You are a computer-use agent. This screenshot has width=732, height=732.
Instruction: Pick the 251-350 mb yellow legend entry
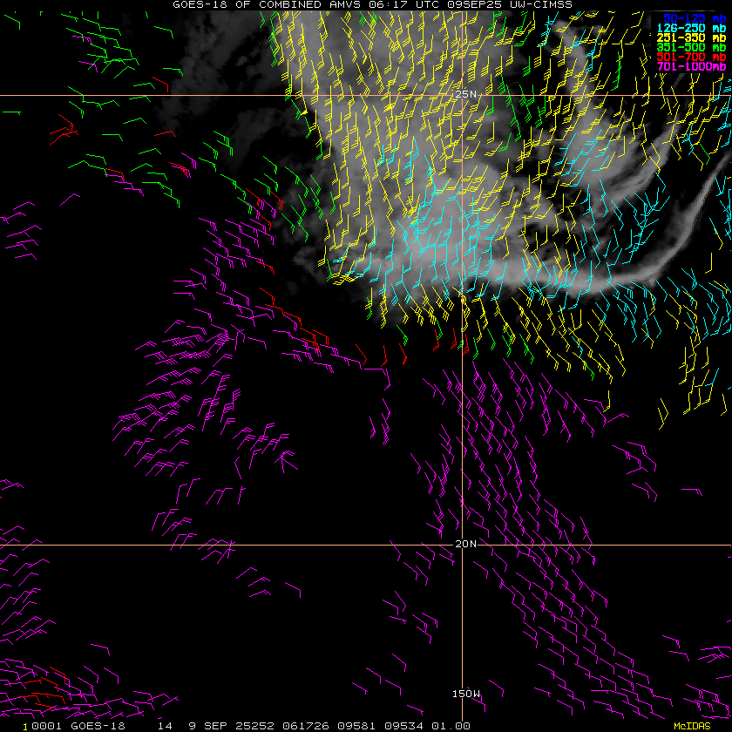click(694, 37)
